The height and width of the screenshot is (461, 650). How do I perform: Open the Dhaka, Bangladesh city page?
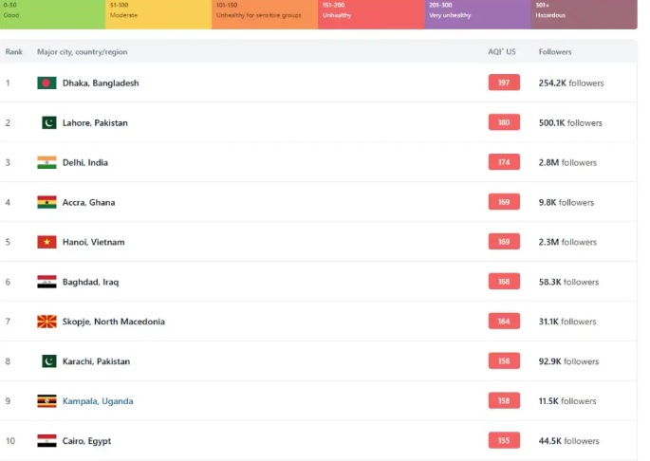click(101, 83)
